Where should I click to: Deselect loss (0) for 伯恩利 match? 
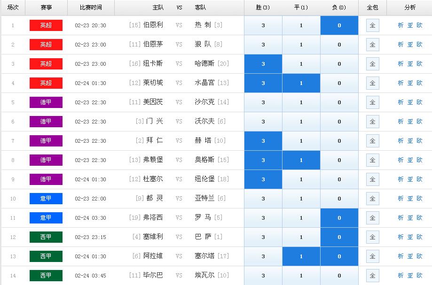pos(339,25)
